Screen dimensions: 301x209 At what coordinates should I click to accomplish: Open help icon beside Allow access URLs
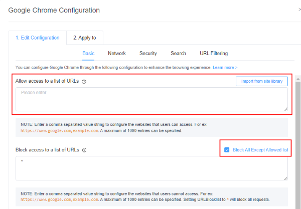tap(84, 82)
